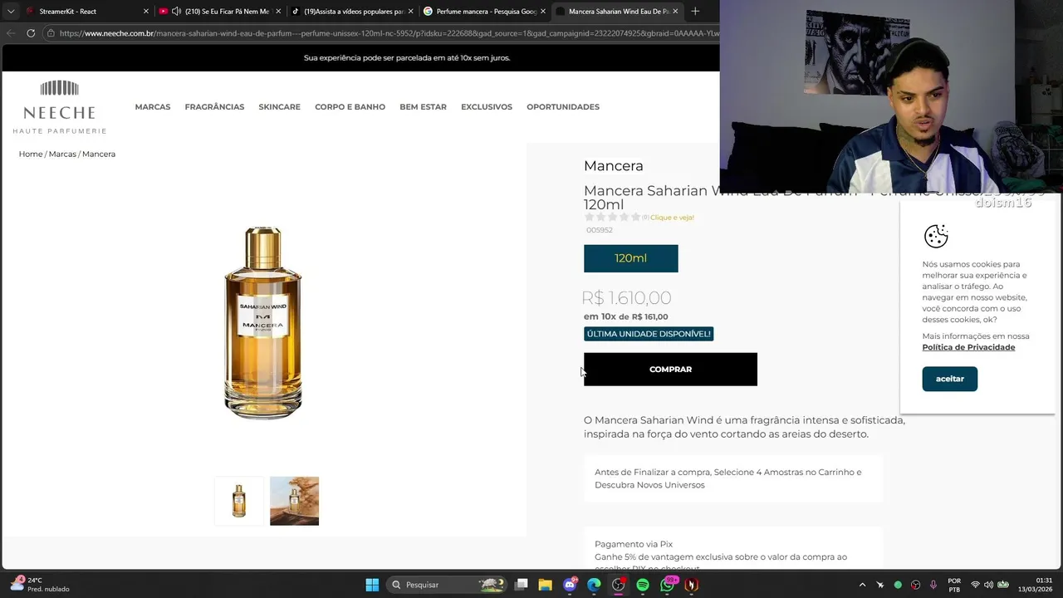
Task: Open the Política de Privacidade link
Action: (968, 347)
